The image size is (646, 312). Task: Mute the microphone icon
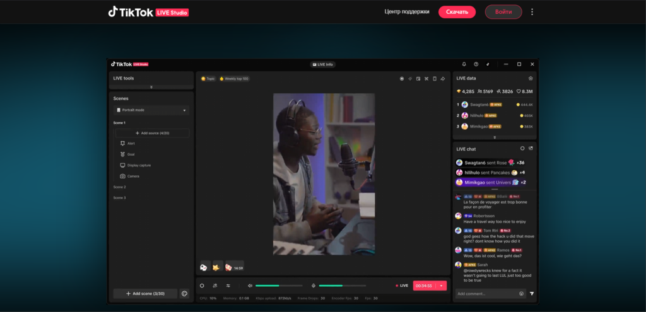[314, 286]
